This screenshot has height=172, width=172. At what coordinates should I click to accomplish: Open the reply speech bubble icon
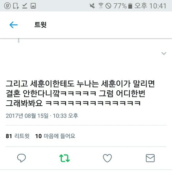(x=21, y=158)
